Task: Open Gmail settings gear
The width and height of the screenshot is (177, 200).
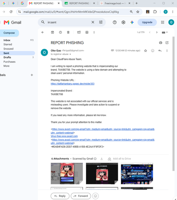Action: pyautogui.click(x=123, y=22)
